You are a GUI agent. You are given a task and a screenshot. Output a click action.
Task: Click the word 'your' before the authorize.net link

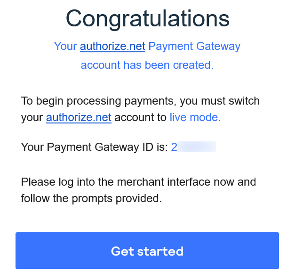pos(32,118)
